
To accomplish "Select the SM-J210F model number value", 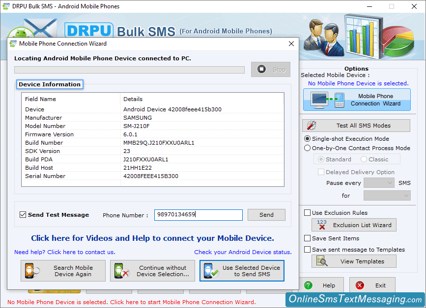I will click(137, 126).
